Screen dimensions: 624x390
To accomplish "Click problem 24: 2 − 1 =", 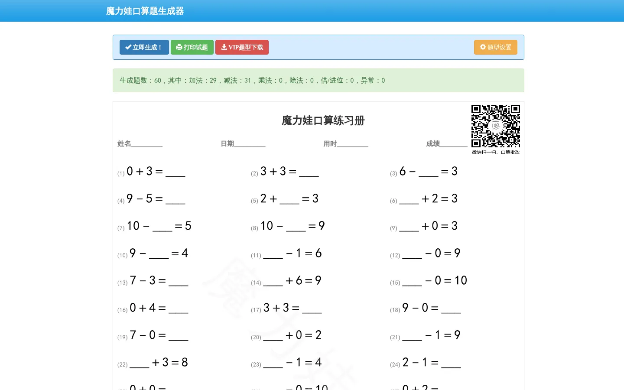I will pos(425,363).
